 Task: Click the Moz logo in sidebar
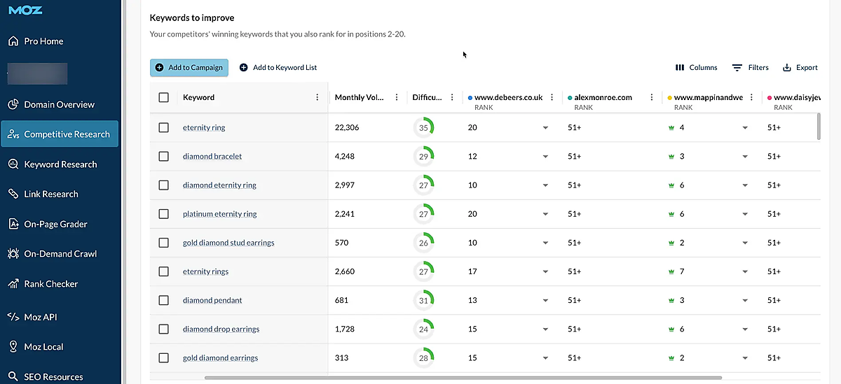pos(26,10)
